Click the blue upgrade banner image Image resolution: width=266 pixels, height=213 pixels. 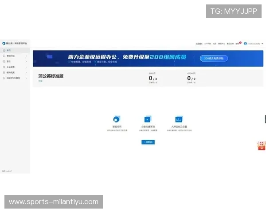tap(148, 58)
